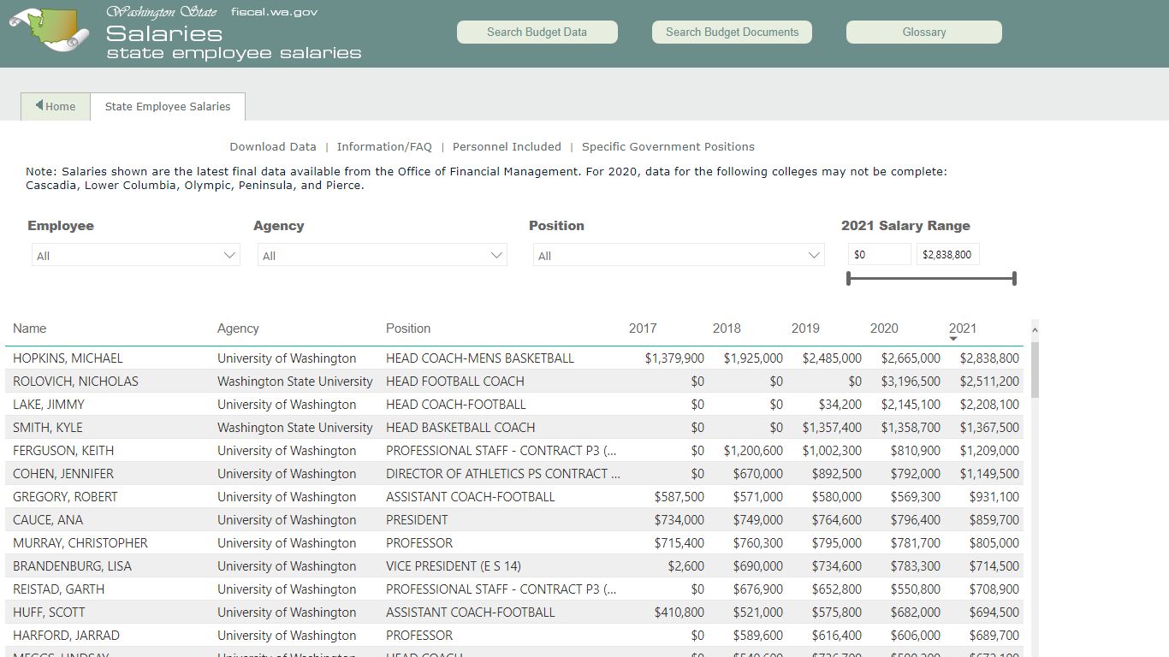Open the Personnel Included link
The width and height of the screenshot is (1169, 657).
pyautogui.click(x=507, y=147)
